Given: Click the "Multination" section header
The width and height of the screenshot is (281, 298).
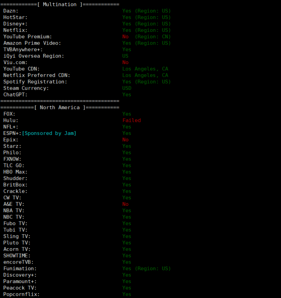Looking at the screenshot, I should tap(60, 4).
